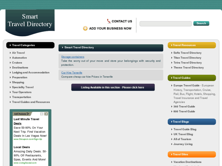
Task: Open the Car Hire Tenerife listing link
Action: point(72,72)
